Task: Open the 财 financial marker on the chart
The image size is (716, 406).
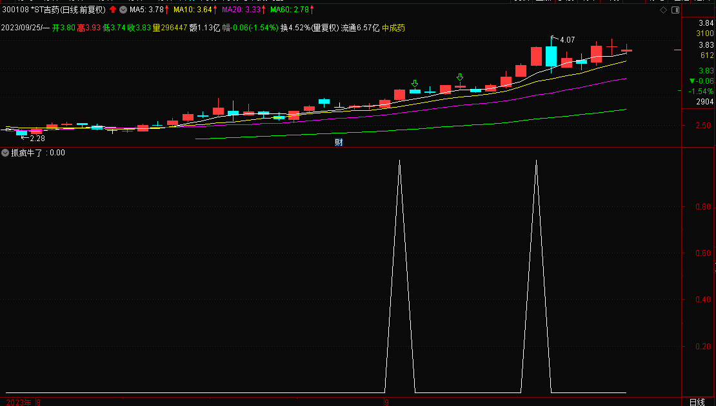Action: pos(339,142)
